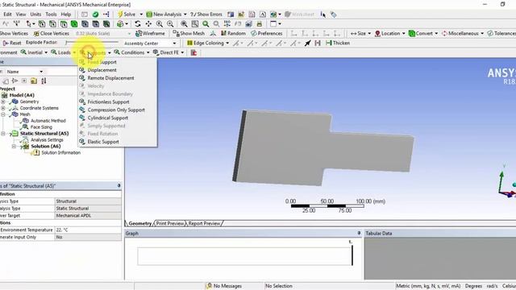Viewport: 516px width, 290px height.
Task: Open the Units menu
Action: click(35, 14)
